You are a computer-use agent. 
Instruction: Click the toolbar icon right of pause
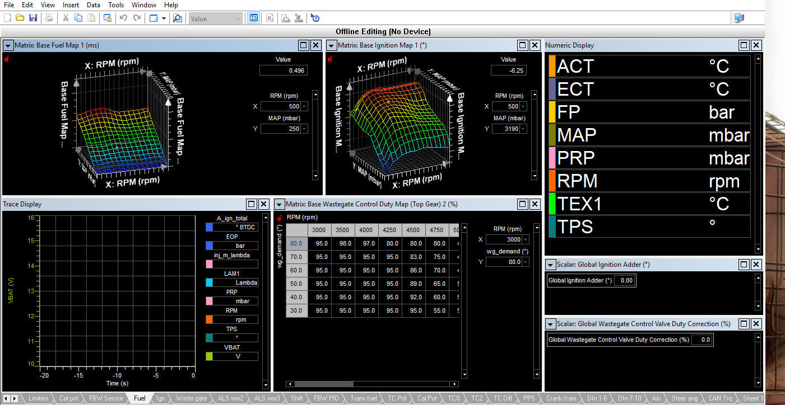pos(286,18)
